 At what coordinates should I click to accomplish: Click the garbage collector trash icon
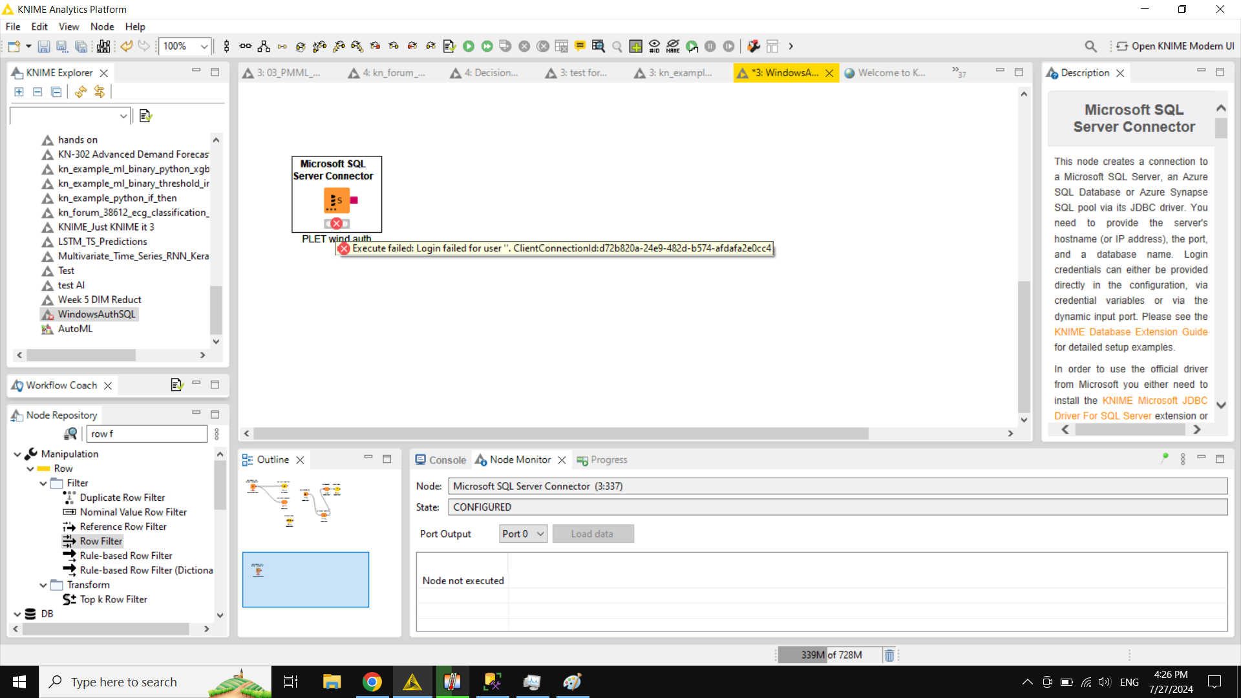pyautogui.click(x=889, y=655)
